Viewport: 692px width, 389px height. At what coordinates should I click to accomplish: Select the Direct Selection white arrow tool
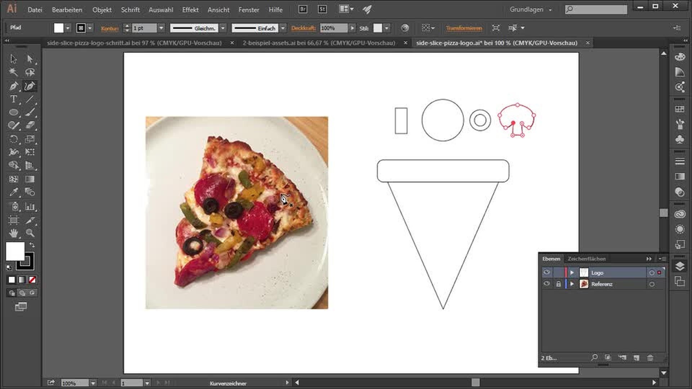coord(30,59)
